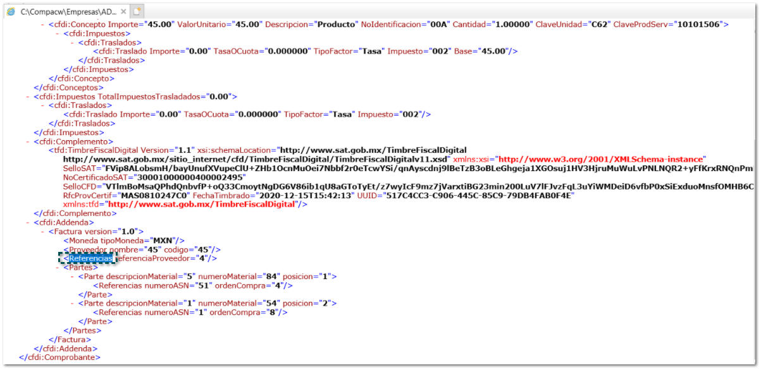Click the closing cfdi:Addenda tag
The width and height of the screenshot is (761, 370).
click(x=66, y=349)
